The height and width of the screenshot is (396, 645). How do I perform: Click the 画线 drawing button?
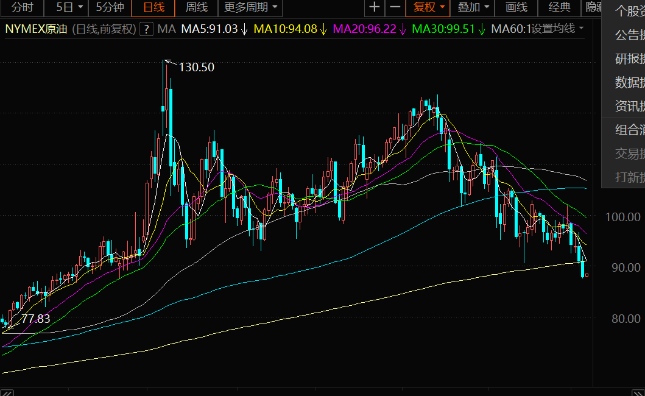[516, 7]
